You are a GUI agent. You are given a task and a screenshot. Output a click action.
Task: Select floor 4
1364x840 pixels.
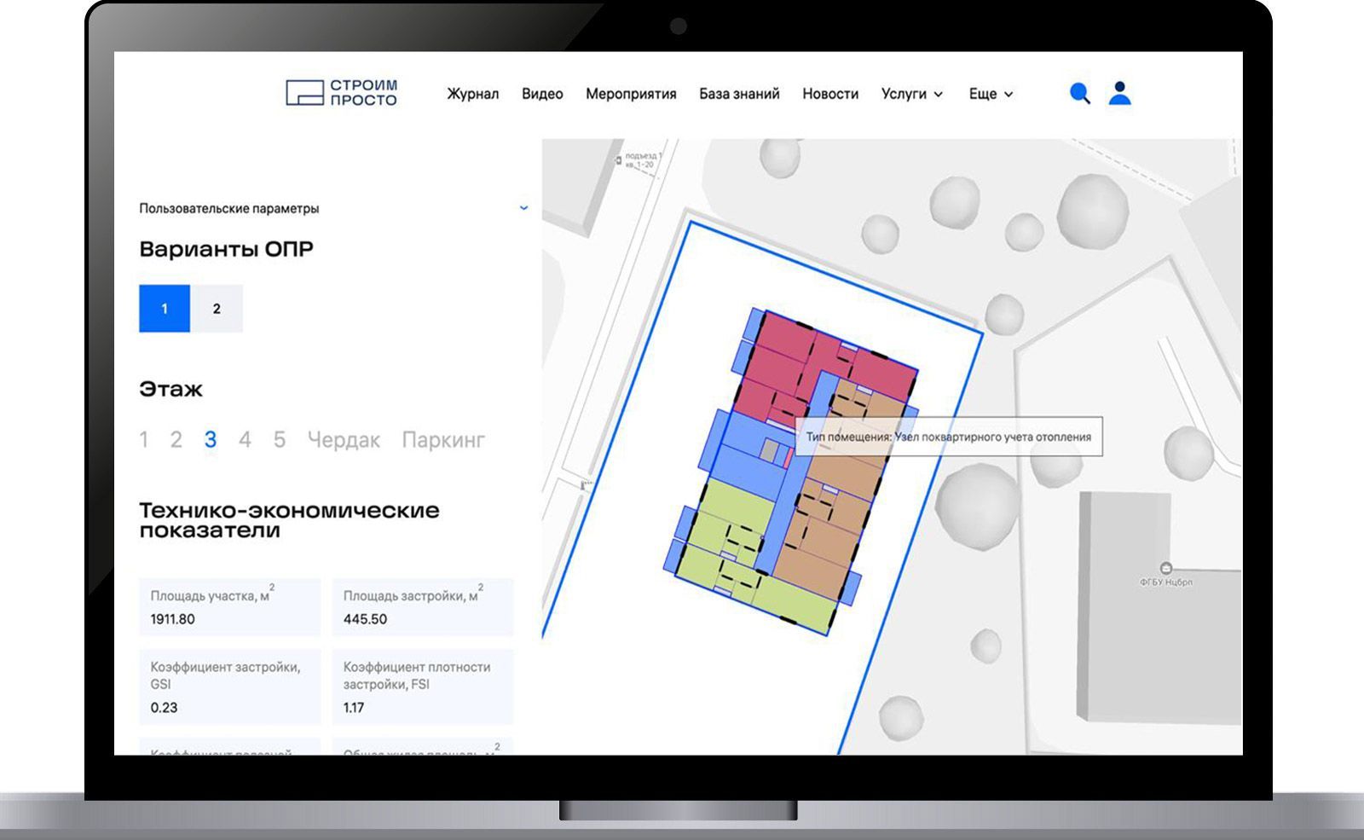(245, 440)
